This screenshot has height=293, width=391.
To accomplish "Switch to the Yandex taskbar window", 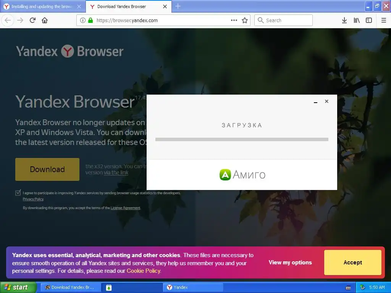I will pos(193,288).
